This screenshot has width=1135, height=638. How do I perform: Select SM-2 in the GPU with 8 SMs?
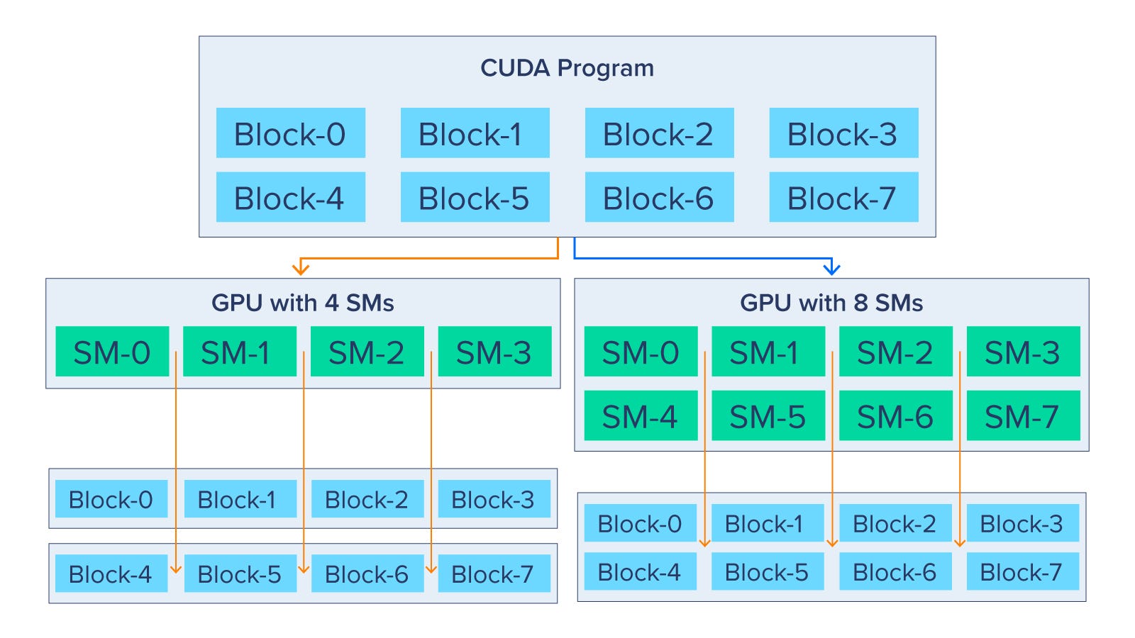[896, 352]
